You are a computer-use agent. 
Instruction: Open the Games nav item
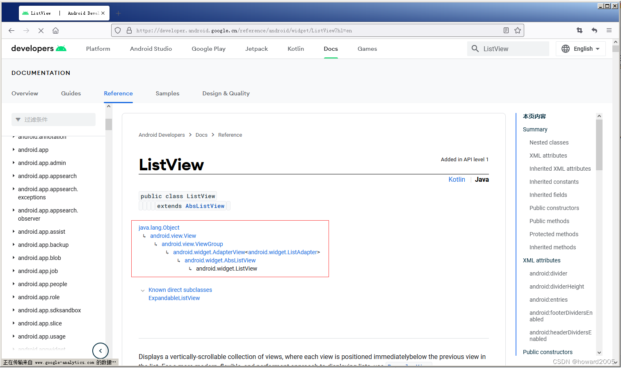click(x=367, y=49)
